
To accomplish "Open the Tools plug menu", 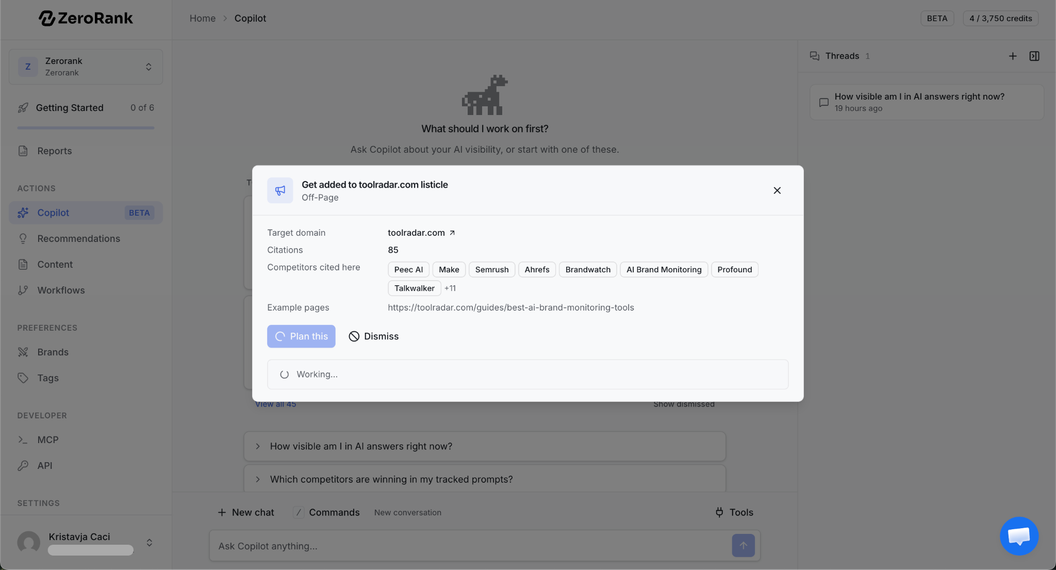I will (x=734, y=512).
